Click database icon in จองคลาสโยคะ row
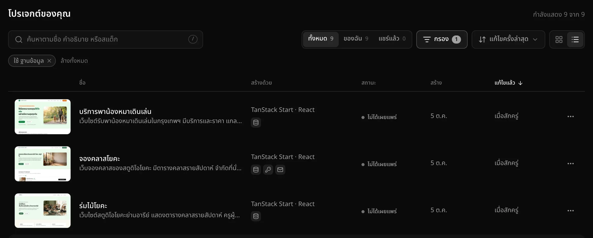This screenshot has height=238, width=593. (x=256, y=170)
